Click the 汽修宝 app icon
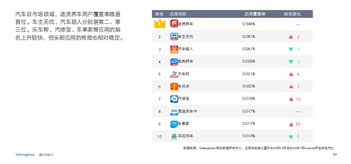 pos(174,99)
